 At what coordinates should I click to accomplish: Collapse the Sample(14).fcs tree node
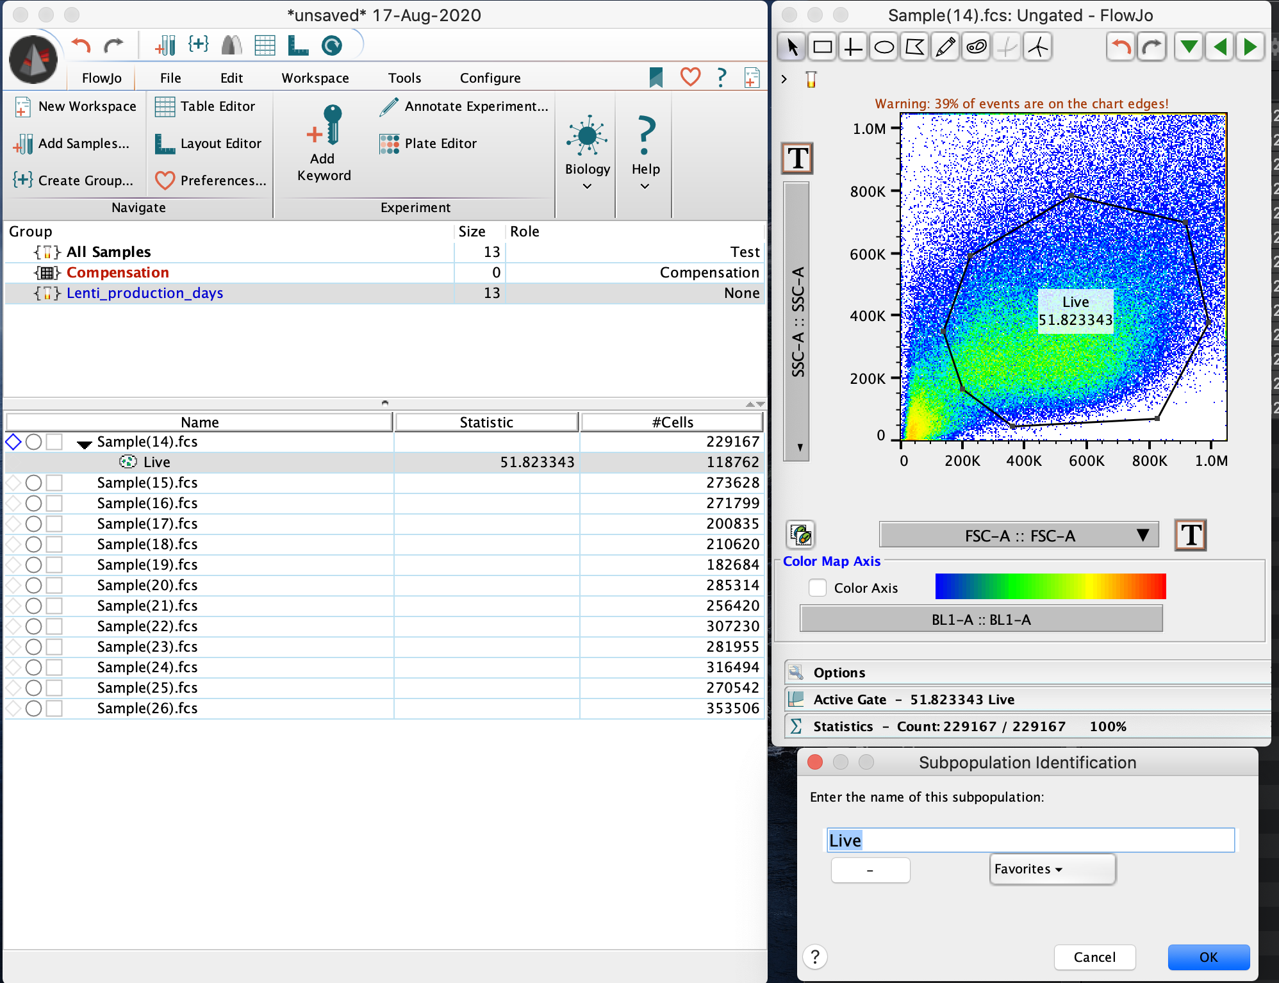pyautogui.click(x=85, y=442)
